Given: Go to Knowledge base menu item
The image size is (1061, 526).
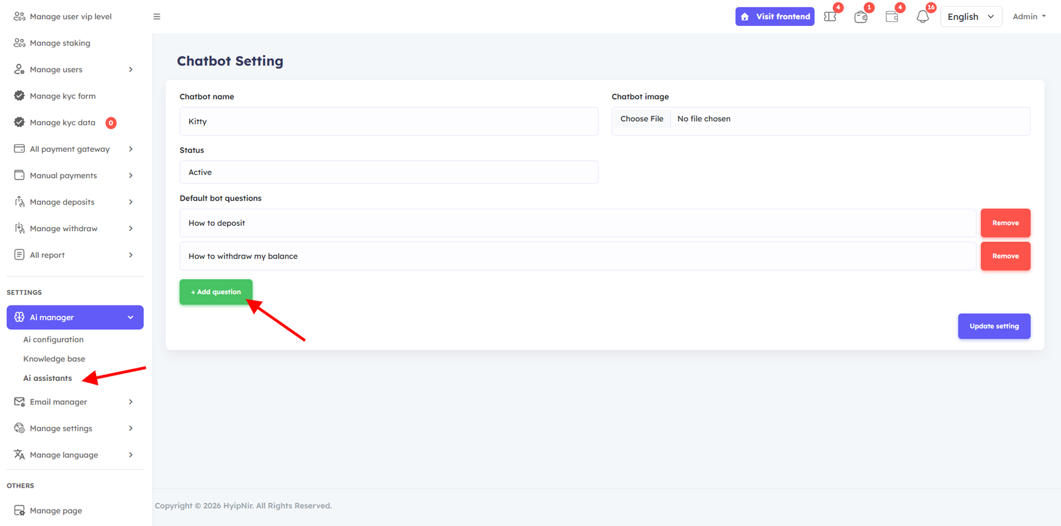Looking at the screenshot, I should coord(54,359).
